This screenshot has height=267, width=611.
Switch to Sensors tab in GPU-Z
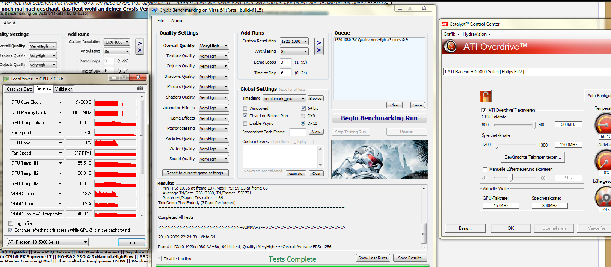[x=44, y=89]
